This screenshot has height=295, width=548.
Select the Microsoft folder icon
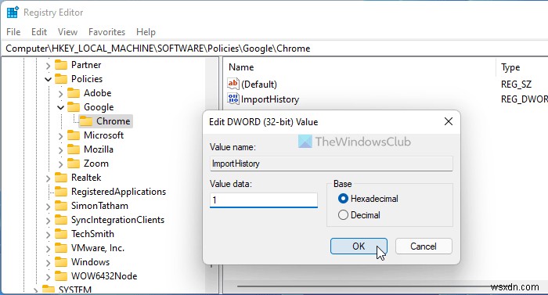point(74,135)
